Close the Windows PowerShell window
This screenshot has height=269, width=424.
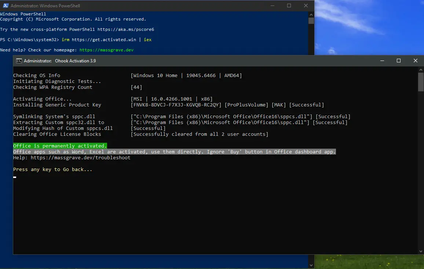tap(306, 6)
